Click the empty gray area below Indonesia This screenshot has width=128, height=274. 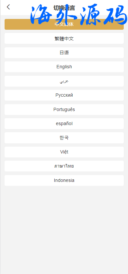tap(64, 229)
